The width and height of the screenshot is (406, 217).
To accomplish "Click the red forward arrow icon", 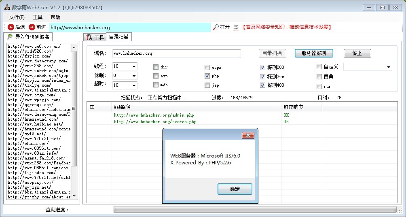I will [x=32, y=27].
